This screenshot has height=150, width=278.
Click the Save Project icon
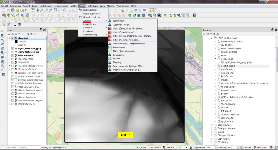point(13,10)
